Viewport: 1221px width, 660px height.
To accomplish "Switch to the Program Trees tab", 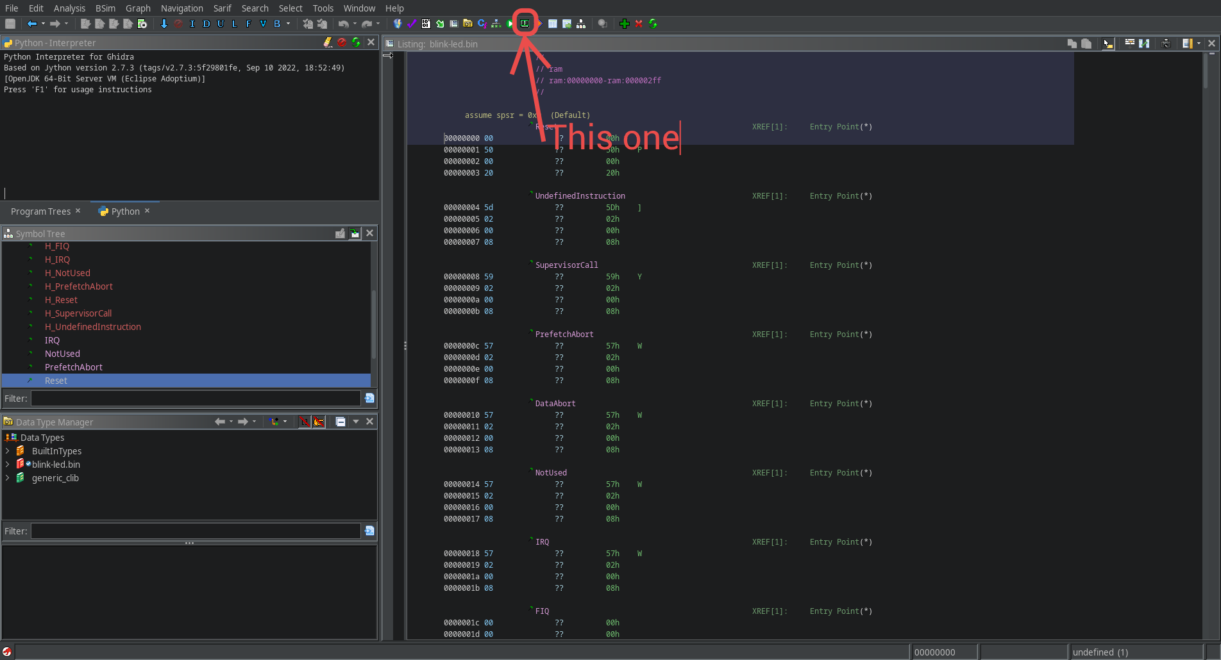I will click(40, 211).
